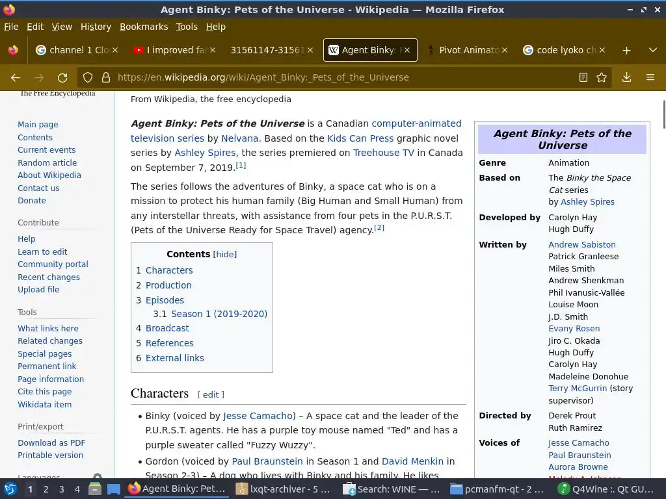
Task: Open the Jesse Camacho link in Characters
Action: (258, 416)
